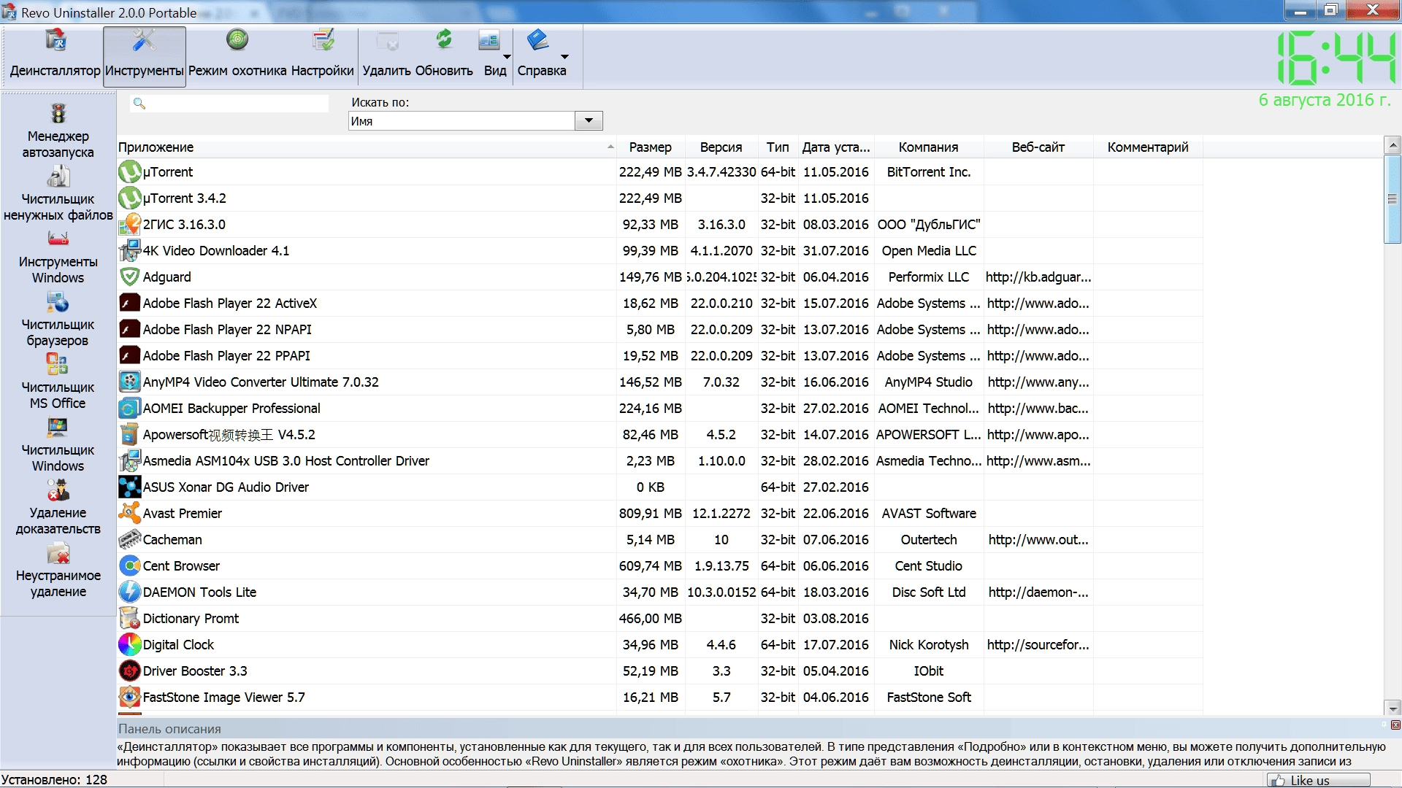Open the Искать по Имя dropdown

click(x=589, y=121)
